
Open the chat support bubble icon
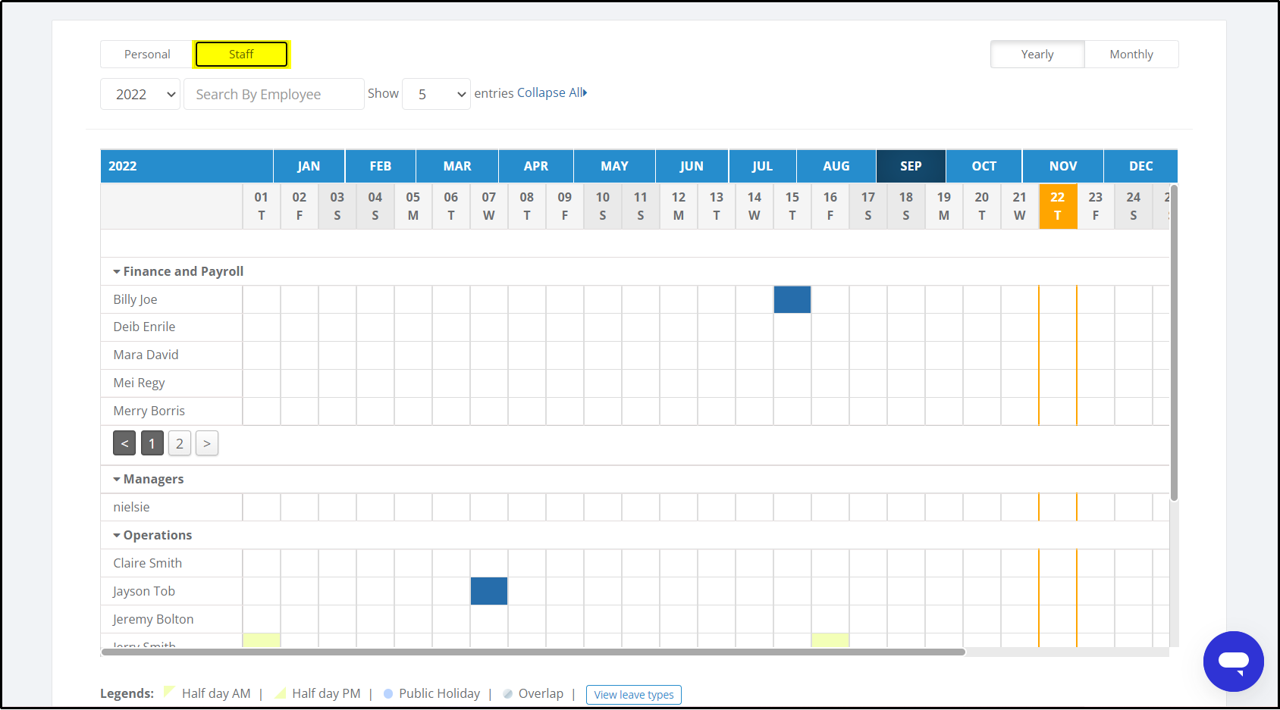pos(1233,661)
